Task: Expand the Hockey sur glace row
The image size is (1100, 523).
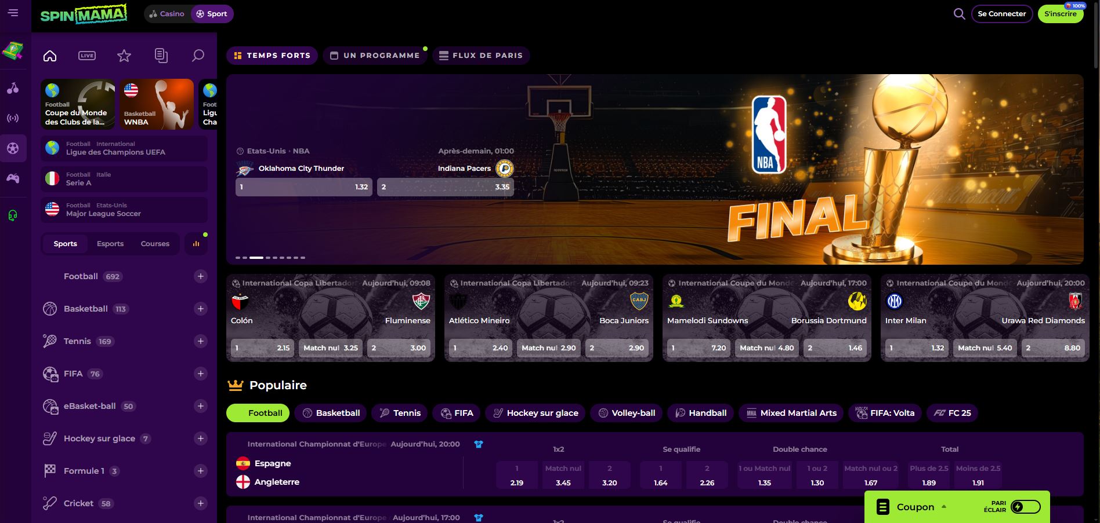Action: pyautogui.click(x=200, y=438)
